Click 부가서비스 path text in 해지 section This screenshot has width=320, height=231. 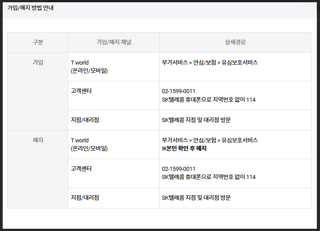click(210, 140)
